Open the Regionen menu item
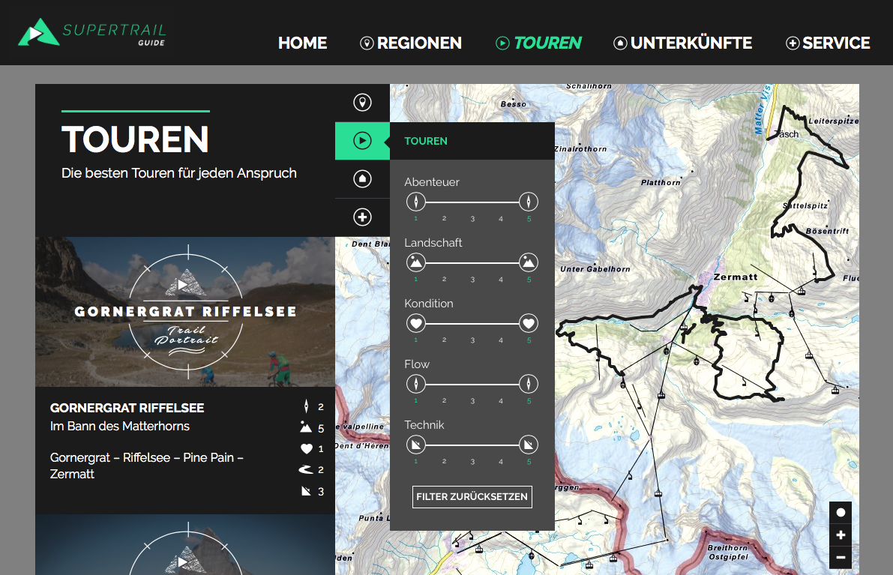The height and width of the screenshot is (575, 893). 411,43
